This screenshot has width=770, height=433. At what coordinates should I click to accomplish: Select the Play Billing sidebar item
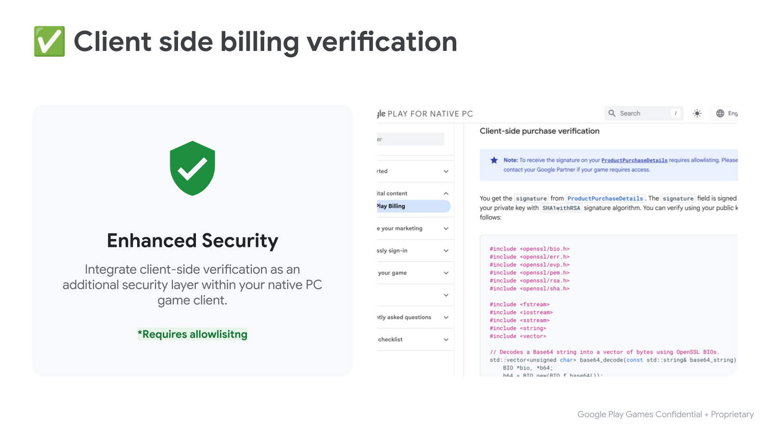pyautogui.click(x=413, y=206)
